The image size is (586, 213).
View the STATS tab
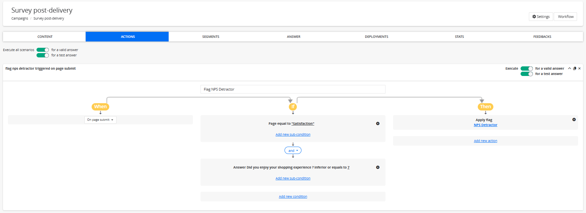click(459, 36)
